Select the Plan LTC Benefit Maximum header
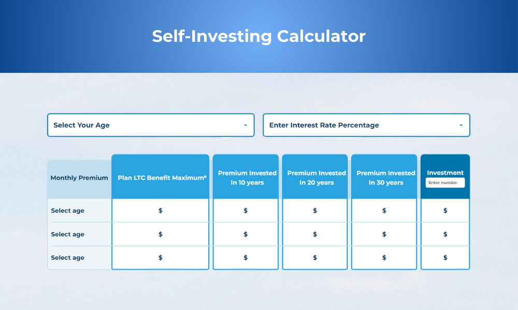Image resolution: width=518 pixels, height=310 pixels. (162, 178)
